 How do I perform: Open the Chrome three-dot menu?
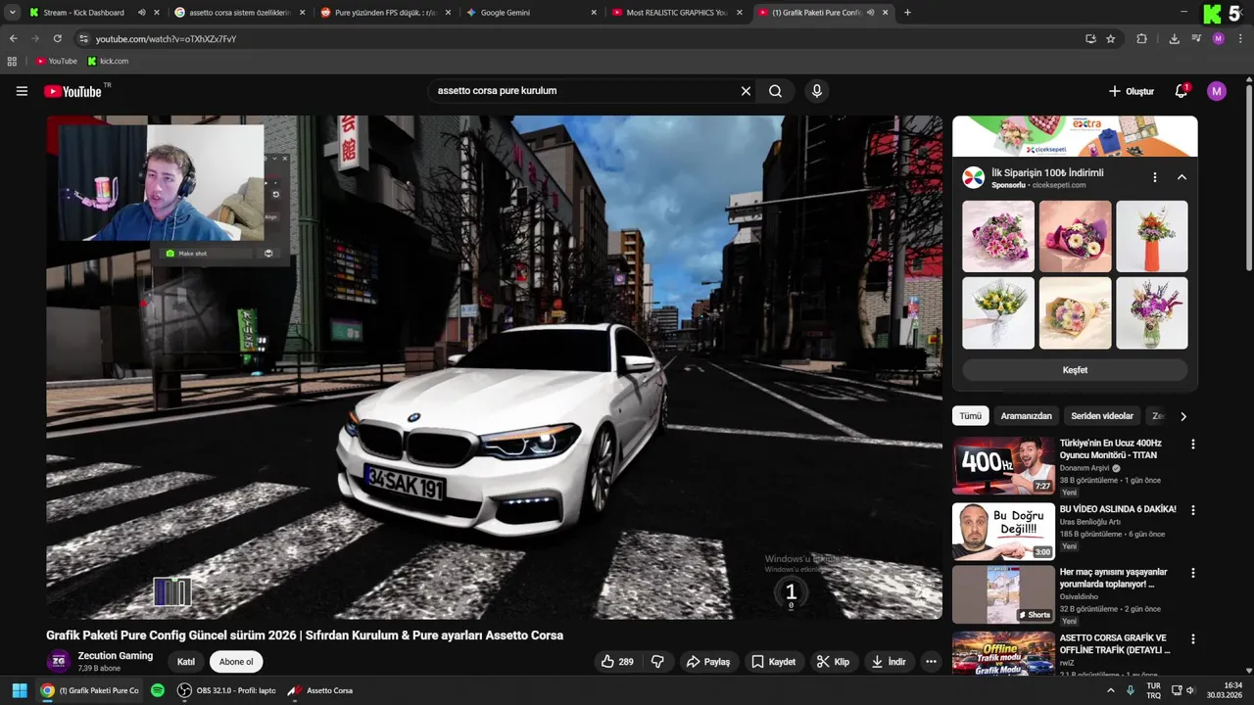coord(1240,39)
